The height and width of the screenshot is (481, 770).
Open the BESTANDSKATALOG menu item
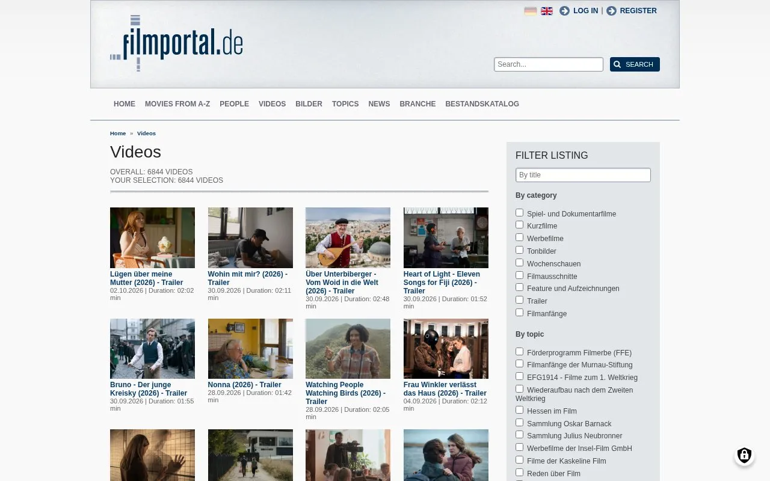(x=482, y=104)
